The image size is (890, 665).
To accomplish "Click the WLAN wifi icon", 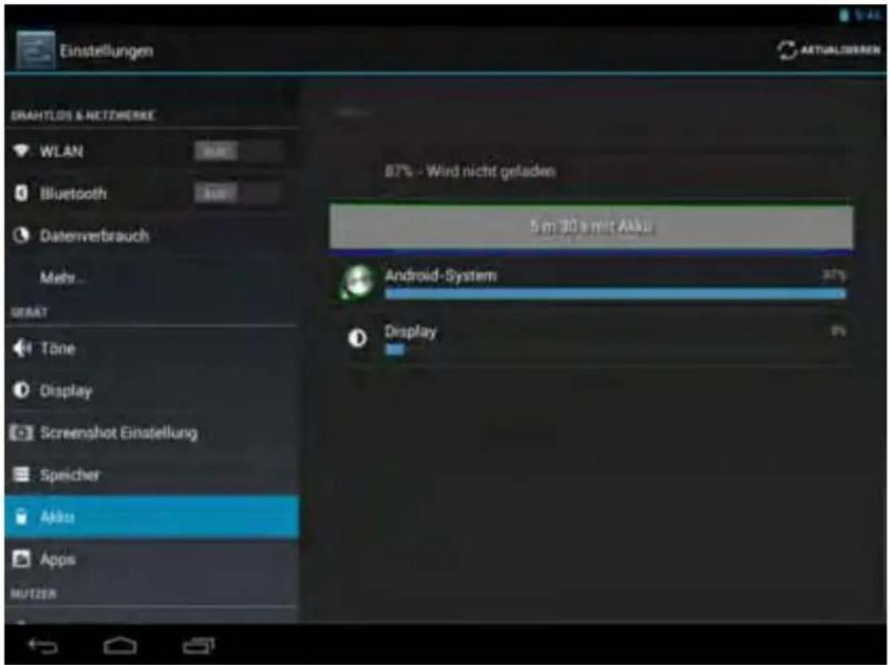I will (21, 151).
